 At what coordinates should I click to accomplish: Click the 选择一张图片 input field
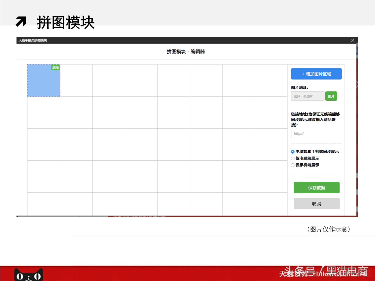[307, 96]
